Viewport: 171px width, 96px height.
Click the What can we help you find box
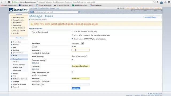(x=56, y=12)
